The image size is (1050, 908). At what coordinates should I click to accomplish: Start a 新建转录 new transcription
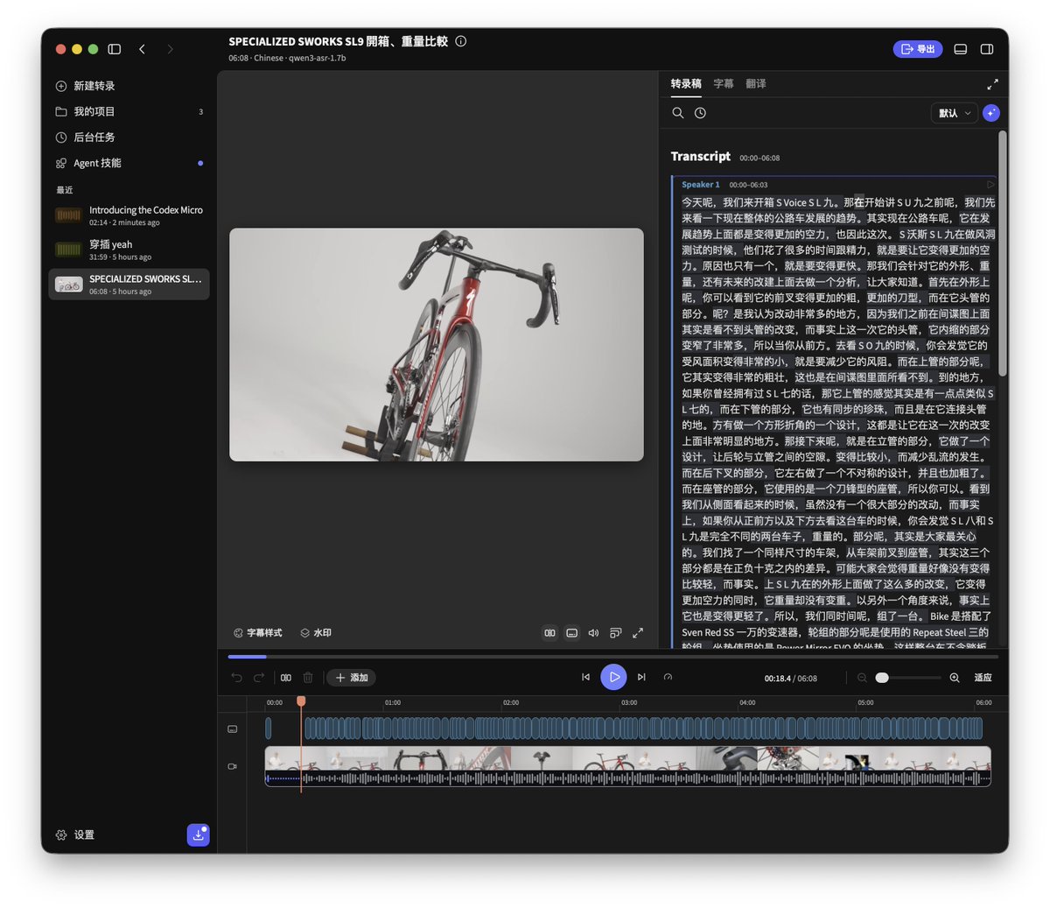click(129, 86)
